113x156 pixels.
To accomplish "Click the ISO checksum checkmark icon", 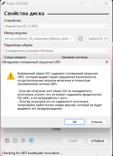I will (x=80, y=39).
